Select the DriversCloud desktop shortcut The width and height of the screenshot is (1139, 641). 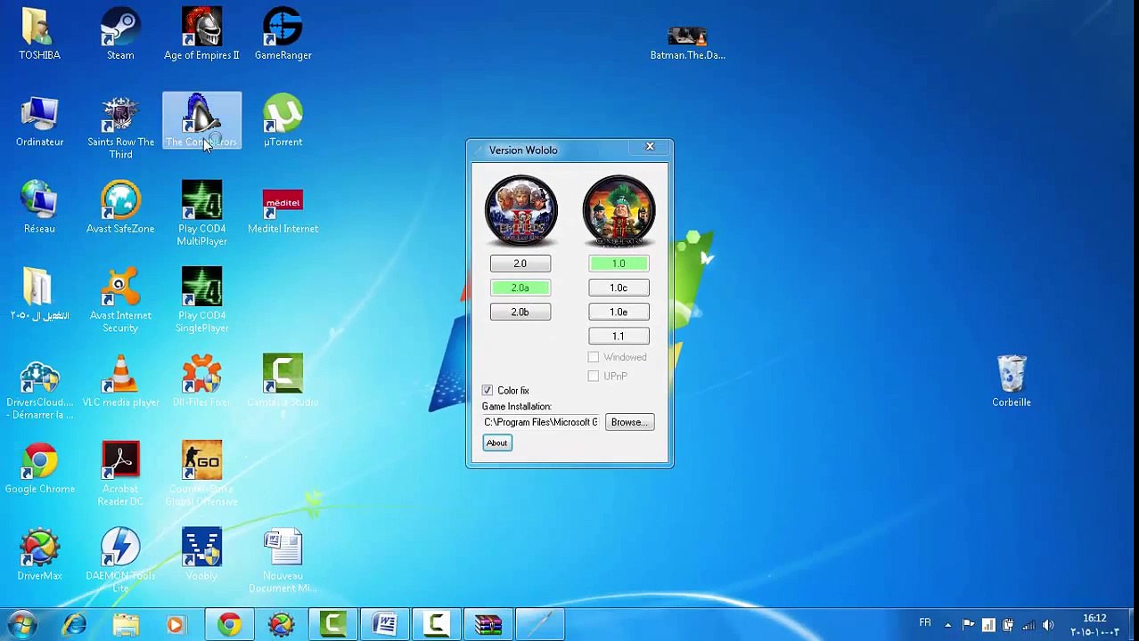[x=39, y=387]
